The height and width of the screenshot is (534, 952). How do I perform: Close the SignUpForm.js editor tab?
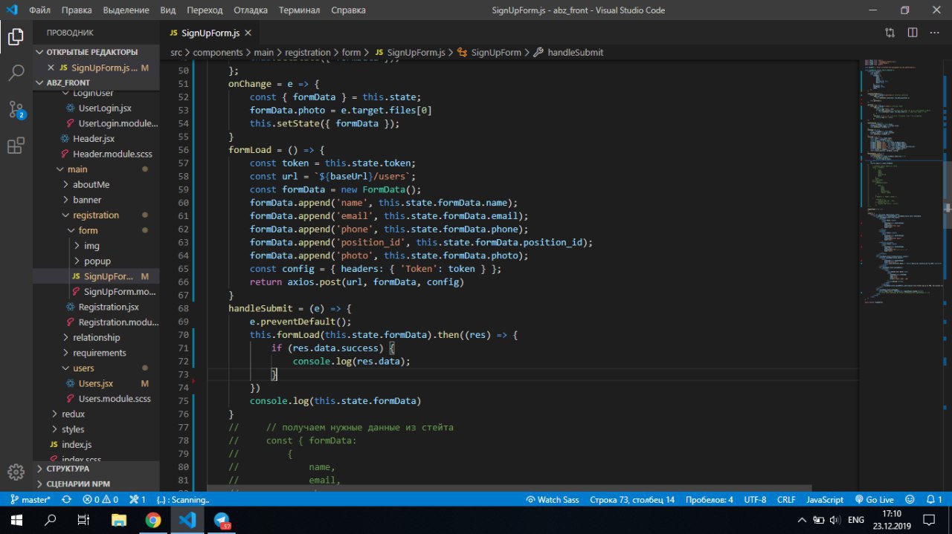coord(248,33)
